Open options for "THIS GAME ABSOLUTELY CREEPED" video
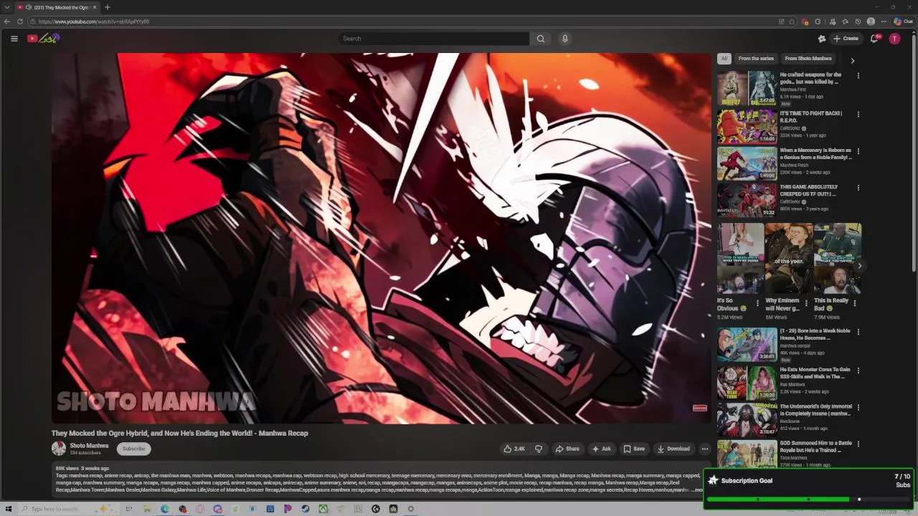Screen dimensions: 918x516 click(x=858, y=188)
